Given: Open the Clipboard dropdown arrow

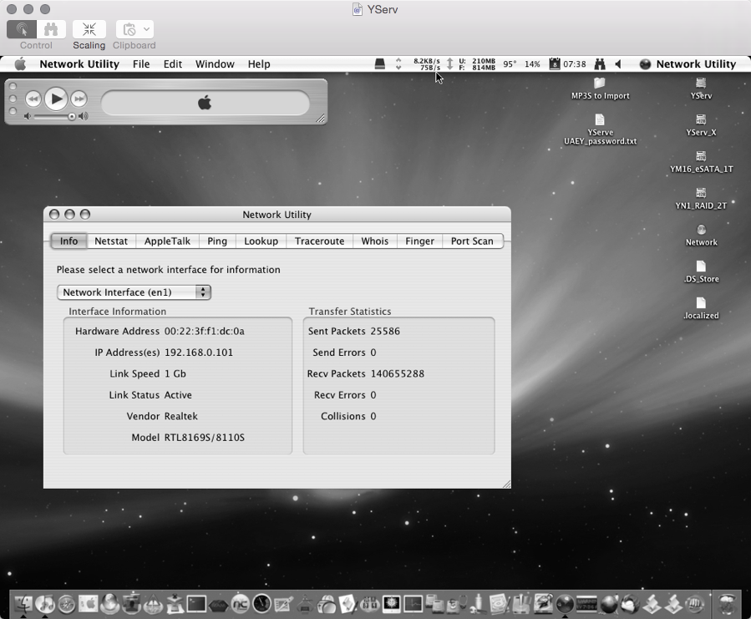Looking at the screenshot, I should click(x=146, y=29).
